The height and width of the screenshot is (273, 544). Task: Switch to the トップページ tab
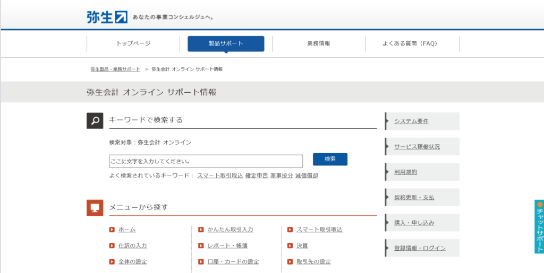coord(133,43)
